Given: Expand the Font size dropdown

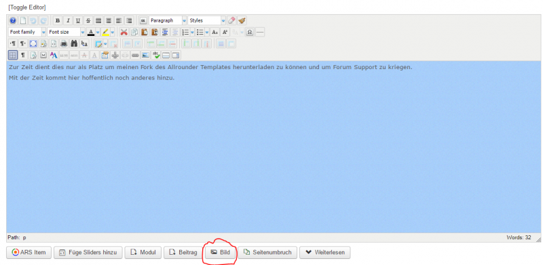Looking at the screenshot, I should pos(66,32).
